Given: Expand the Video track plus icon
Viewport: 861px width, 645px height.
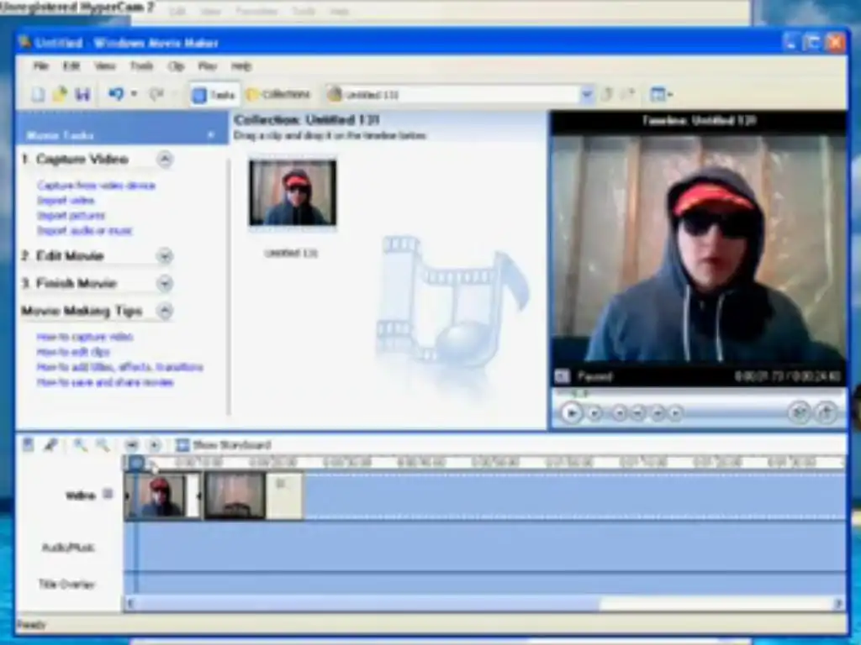Looking at the screenshot, I should (108, 494).
